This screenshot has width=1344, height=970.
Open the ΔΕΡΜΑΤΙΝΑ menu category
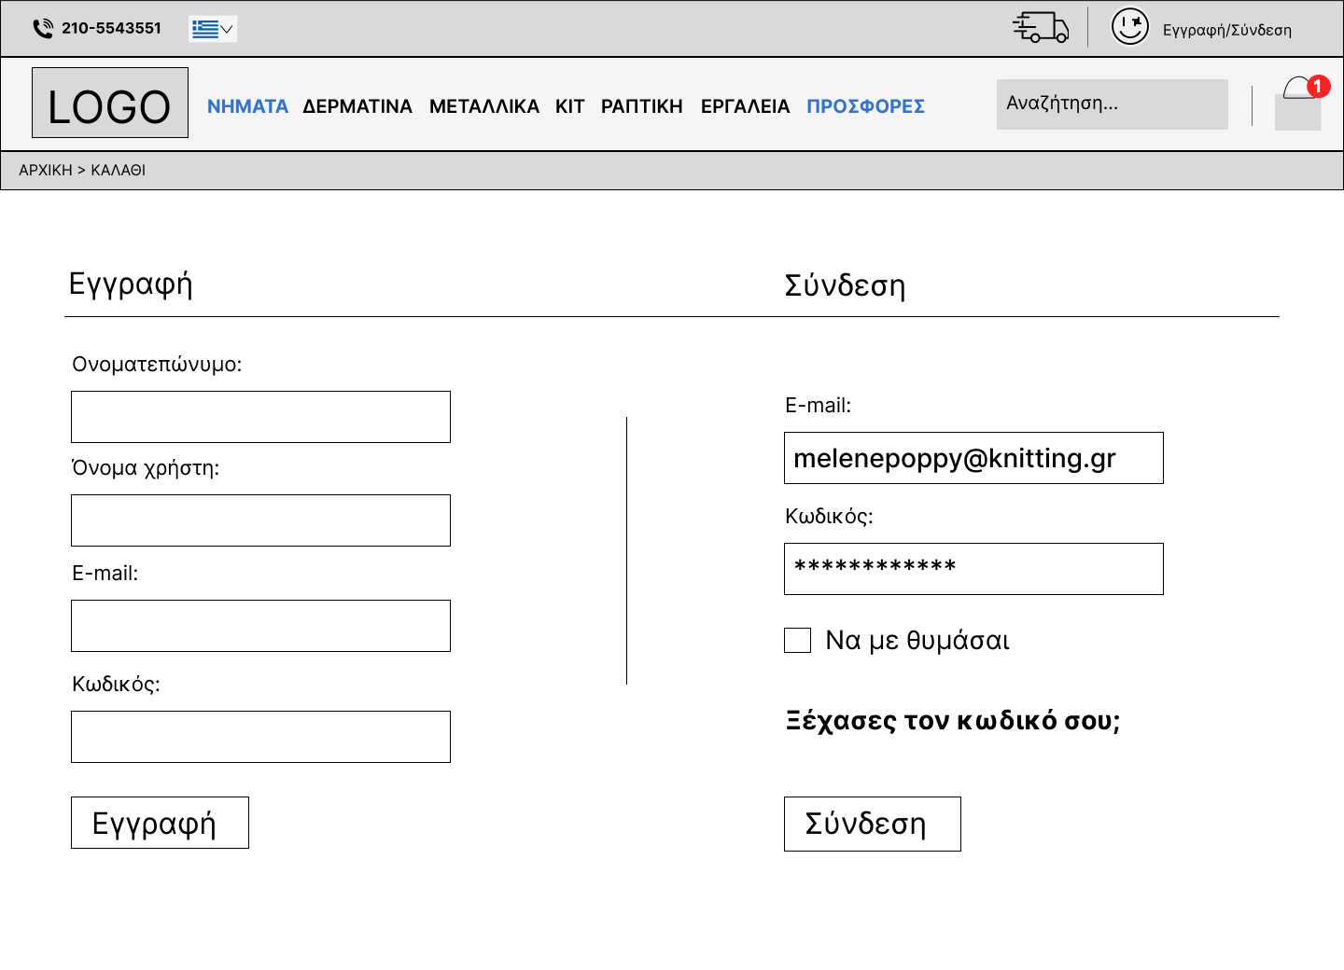click(x=357, y=106)
